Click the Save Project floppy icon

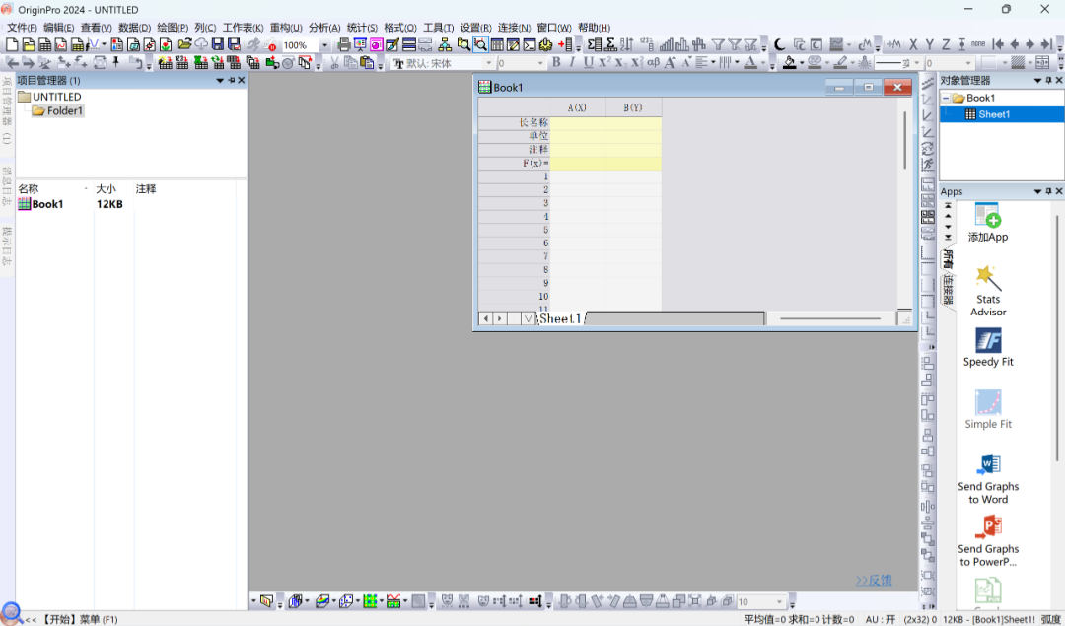point(217,44)
